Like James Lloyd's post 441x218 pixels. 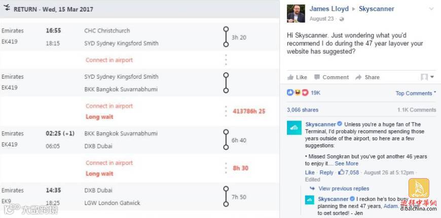tap(297, 77)
